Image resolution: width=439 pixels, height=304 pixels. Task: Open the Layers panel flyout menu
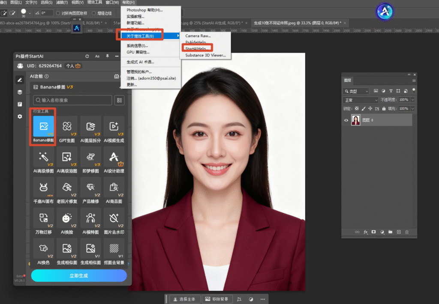[414, 80]
